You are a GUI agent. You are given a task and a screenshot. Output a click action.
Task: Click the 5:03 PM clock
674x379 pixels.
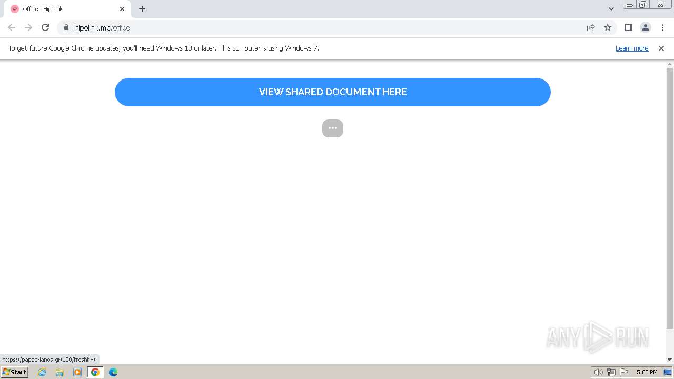tap(647, 372)
